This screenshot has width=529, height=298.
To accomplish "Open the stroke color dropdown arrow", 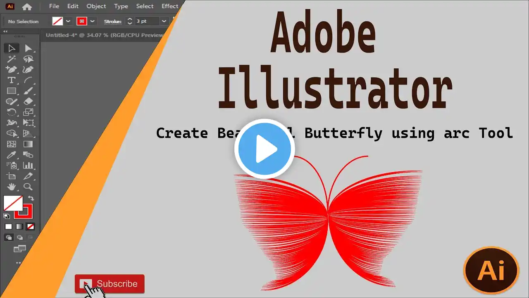I will [93, 21].
